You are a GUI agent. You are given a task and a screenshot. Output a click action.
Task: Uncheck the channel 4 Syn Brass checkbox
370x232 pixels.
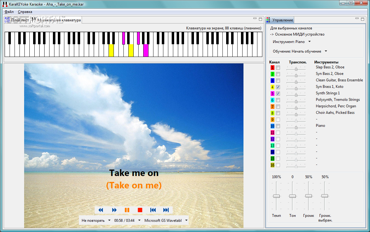[278, 87]
